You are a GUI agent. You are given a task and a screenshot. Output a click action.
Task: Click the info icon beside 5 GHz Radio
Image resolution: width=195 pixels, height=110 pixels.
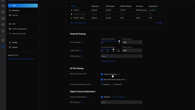coord(81,50)
